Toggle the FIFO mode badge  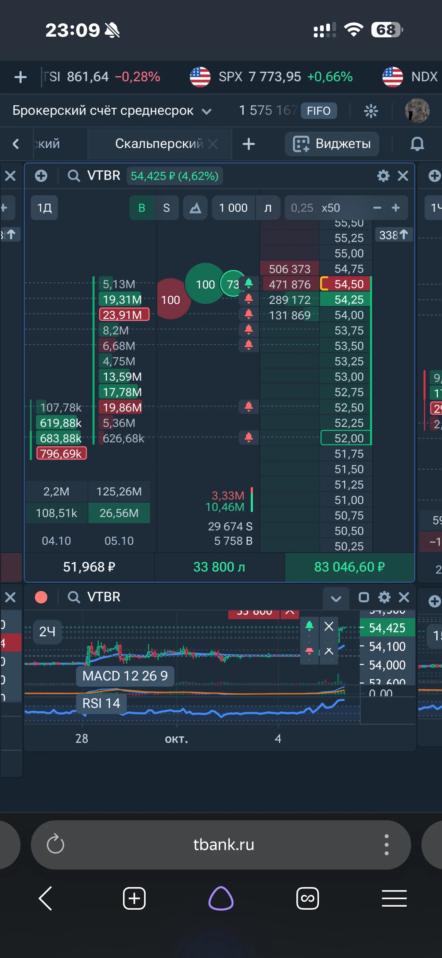coord(318,111)
